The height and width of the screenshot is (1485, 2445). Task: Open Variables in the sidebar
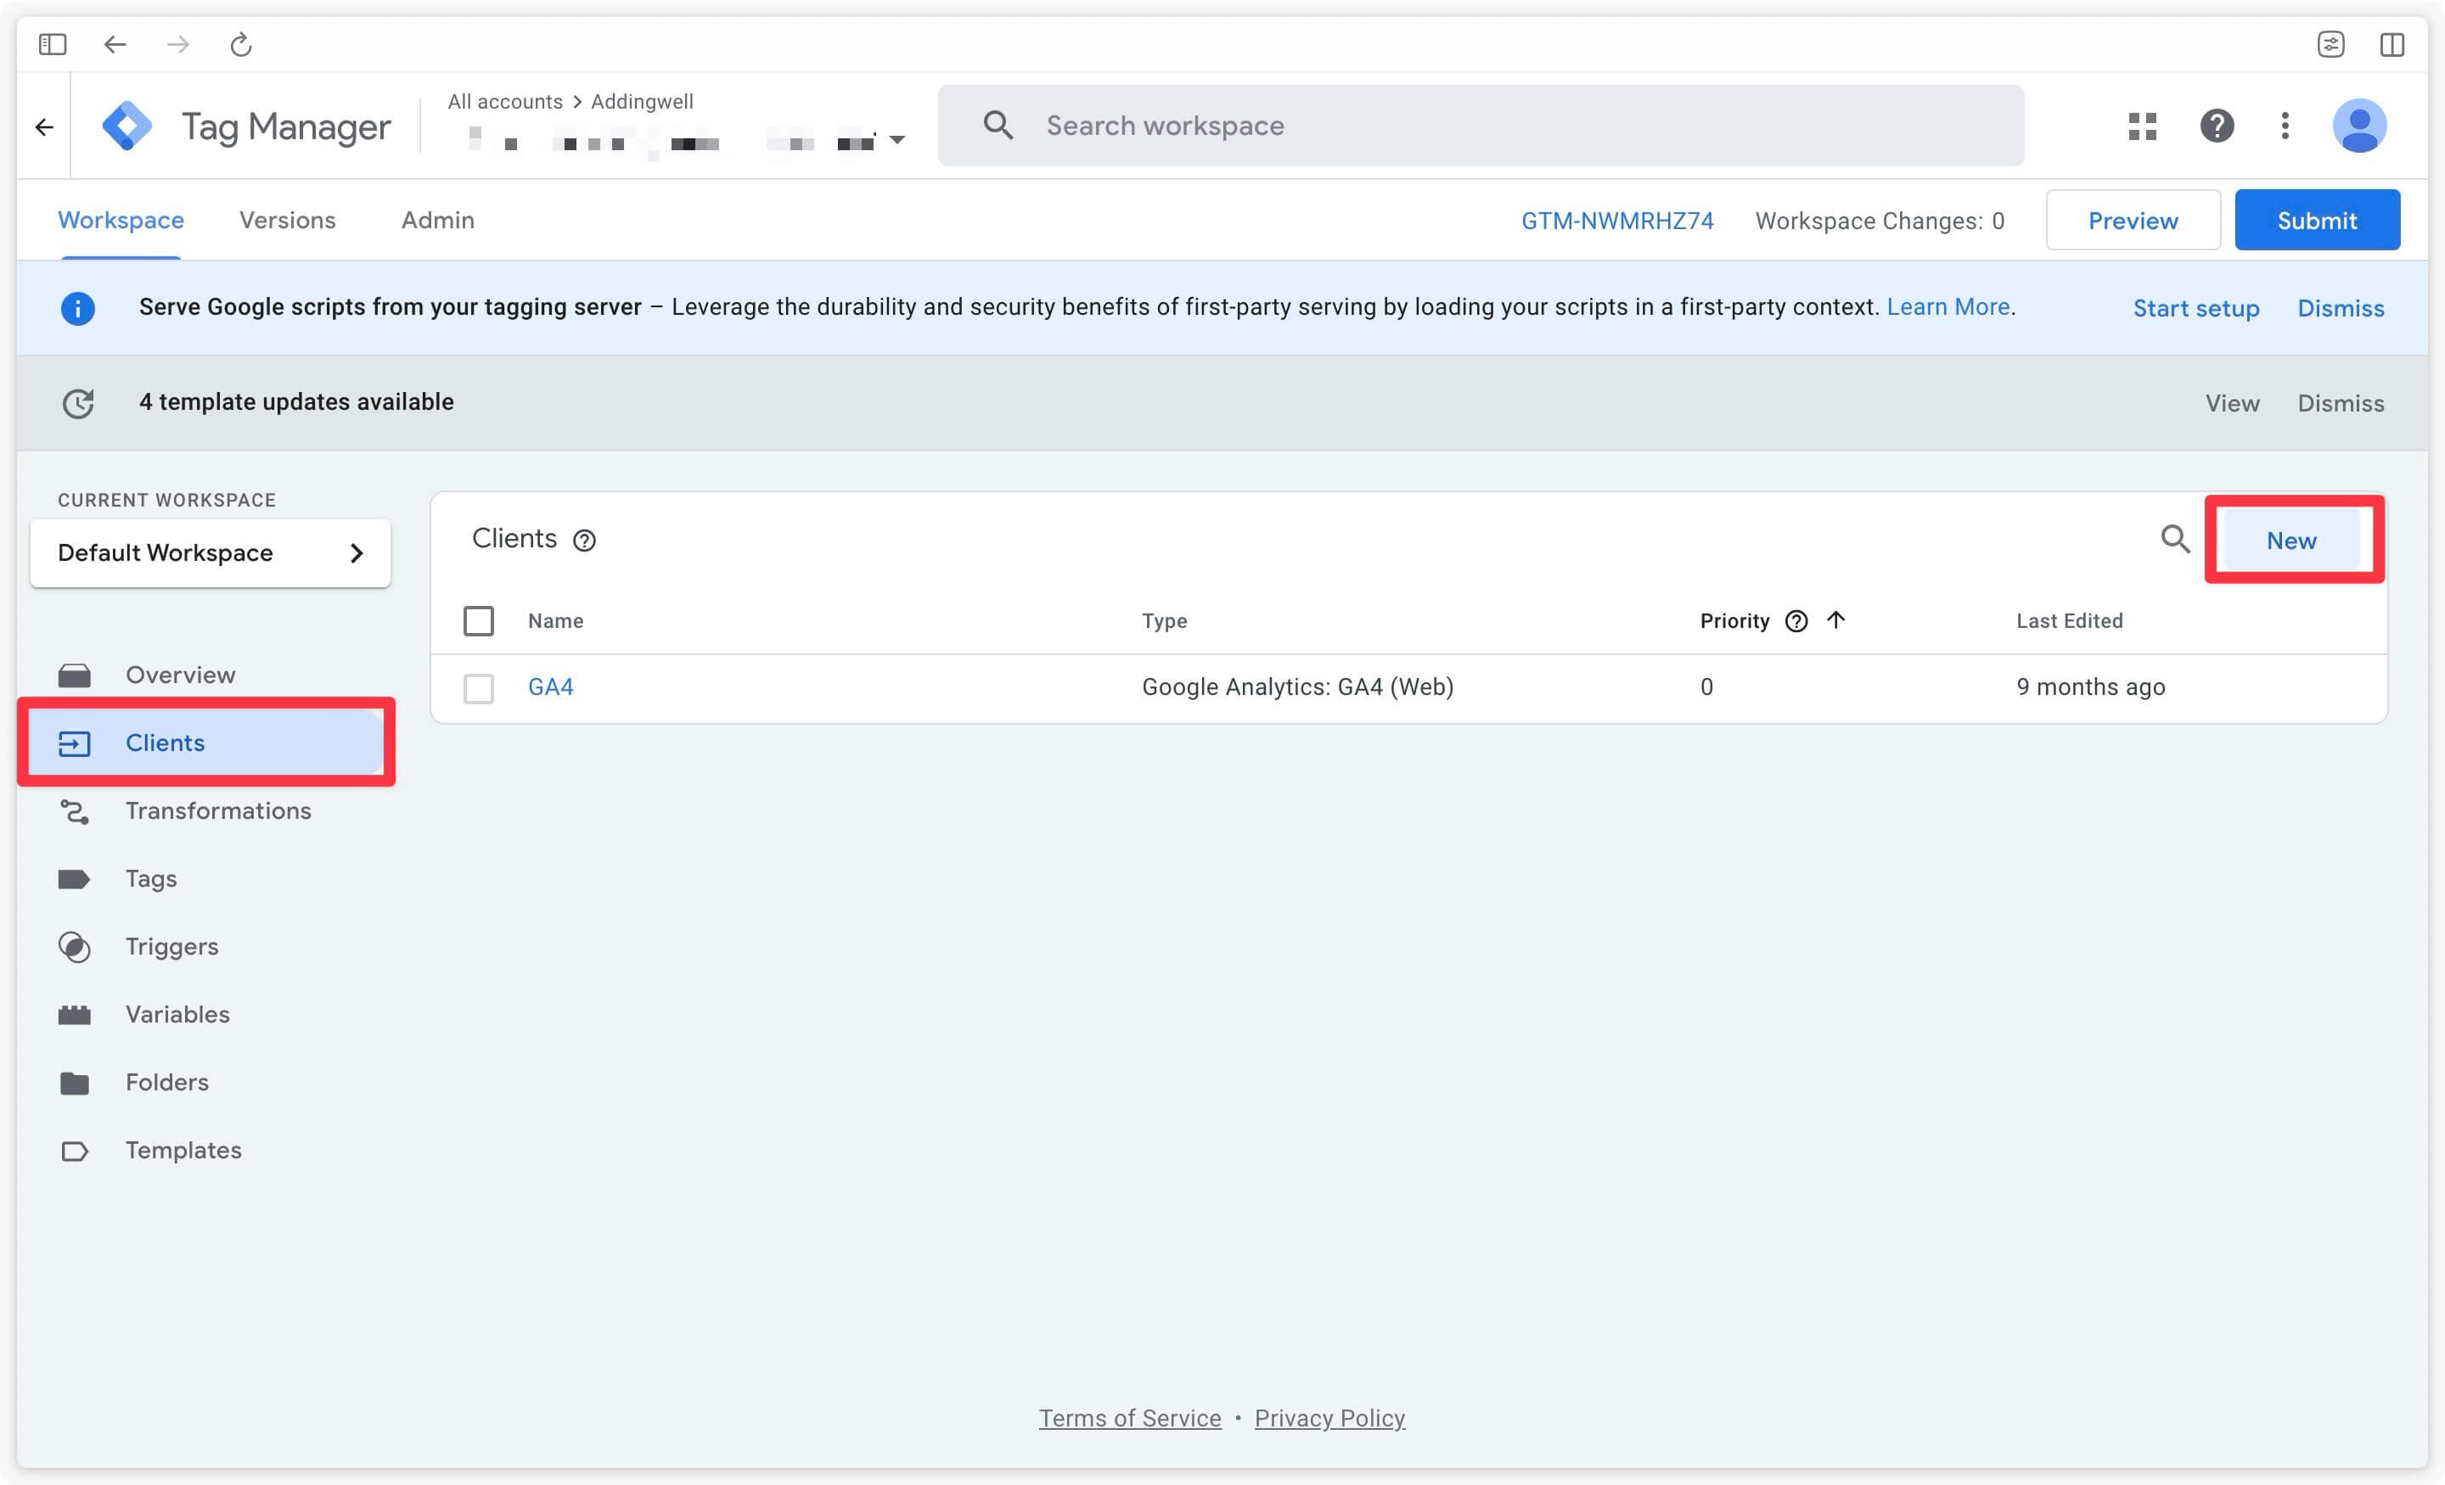click(177, 1014)
